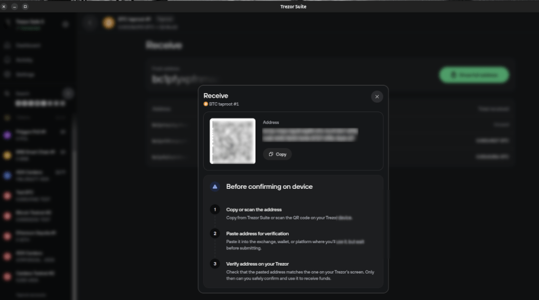The width and height of the screenshot is (539, 300).
Task: Click the step 1 number circle
Action: 215,209
